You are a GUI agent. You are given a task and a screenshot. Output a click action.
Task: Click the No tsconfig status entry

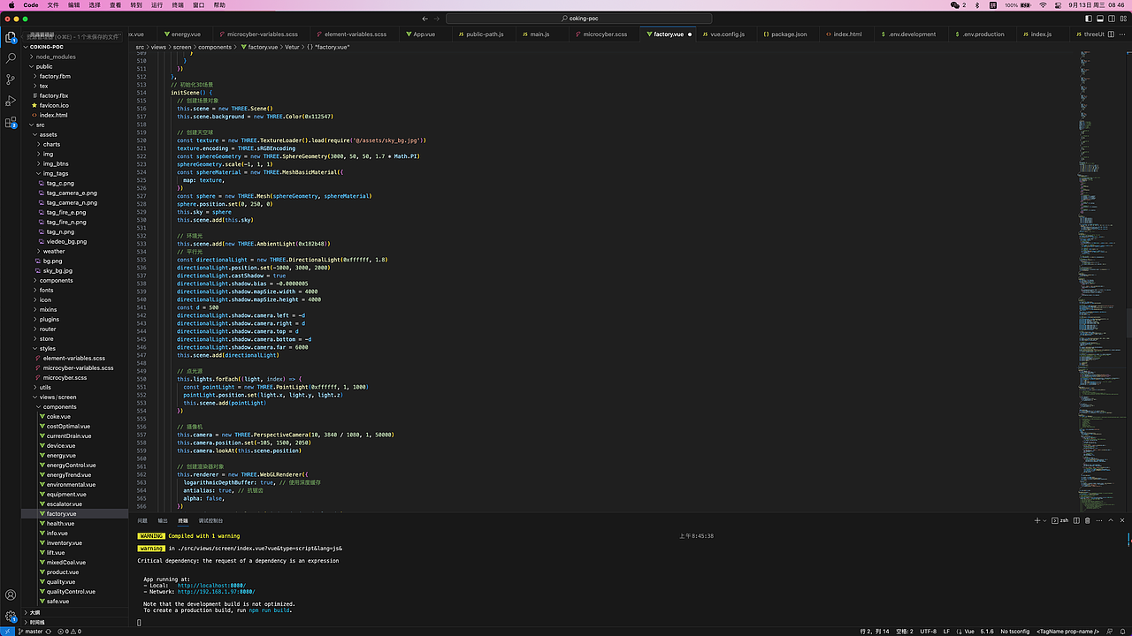pos(1015,632)
